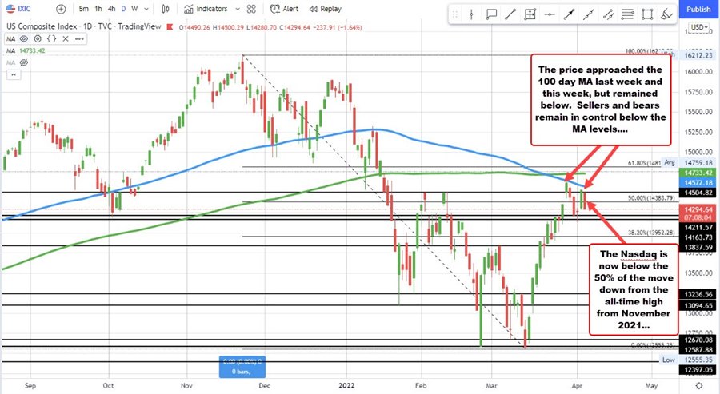This screenshot has height=394, width=720.
Task: Select the highlighter brush tool
Action: 666,14
